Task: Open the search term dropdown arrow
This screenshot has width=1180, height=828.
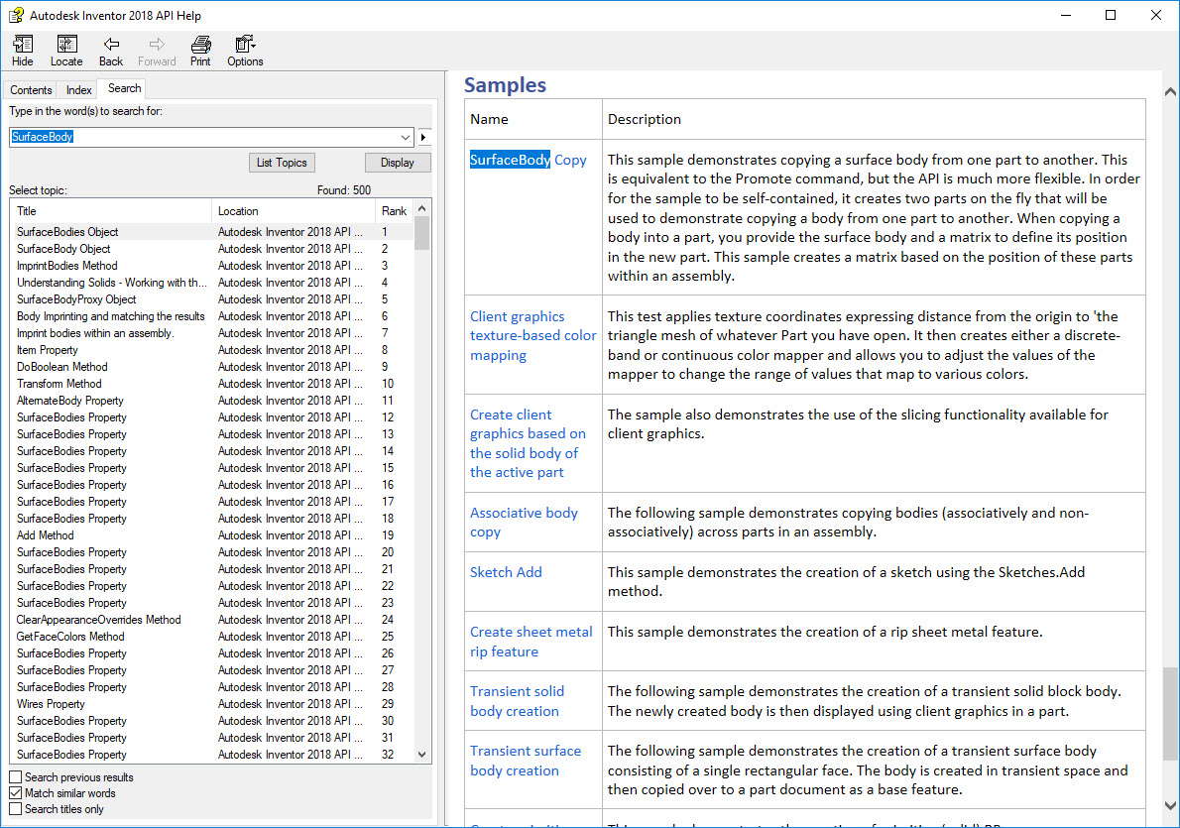Action: point(406,138)
